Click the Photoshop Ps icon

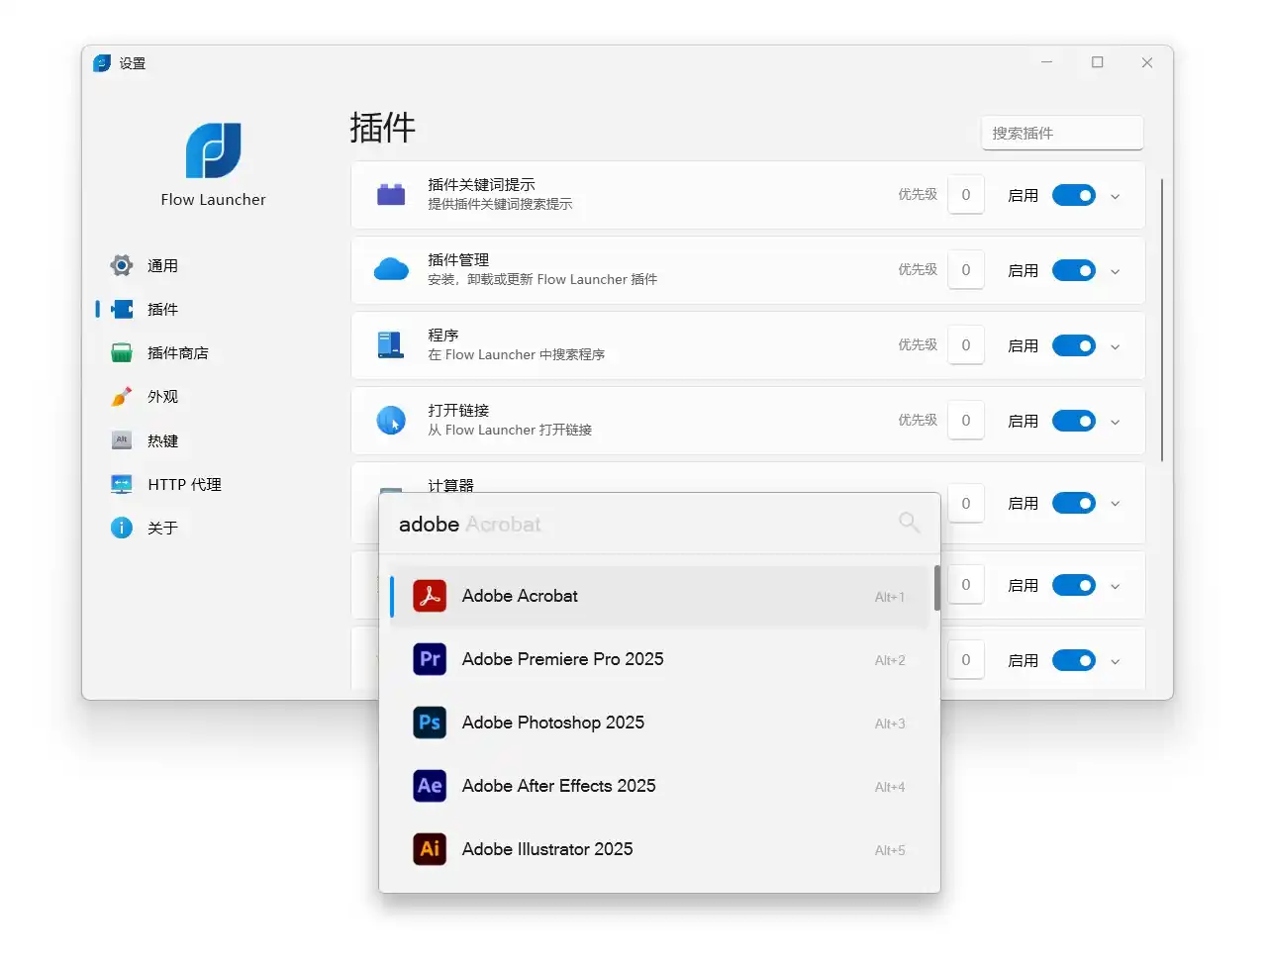click(430, 723)
